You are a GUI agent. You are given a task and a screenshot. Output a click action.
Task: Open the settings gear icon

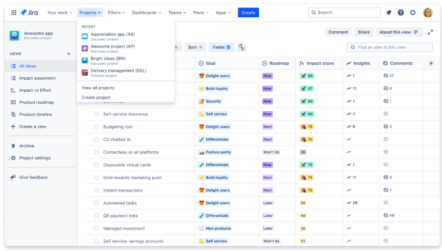[x=413, y=13]
